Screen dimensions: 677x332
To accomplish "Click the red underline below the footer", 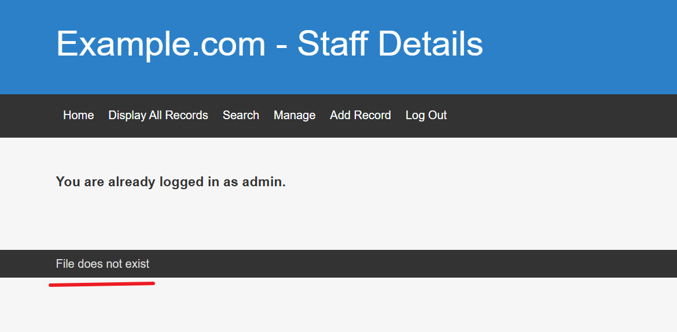I will pyautogui.click(x=102, y=283).
